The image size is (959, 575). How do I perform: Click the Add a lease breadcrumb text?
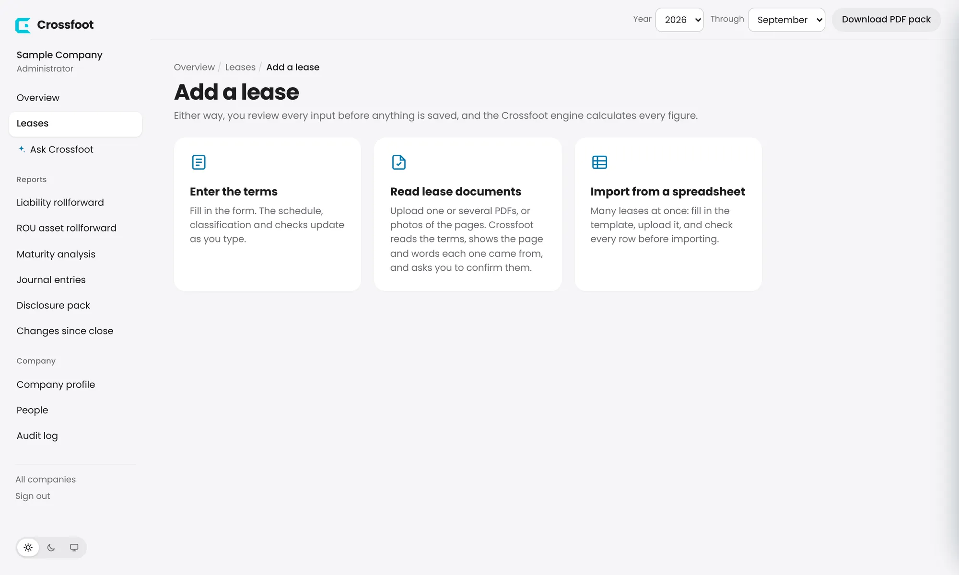click(x=293, y=67)
